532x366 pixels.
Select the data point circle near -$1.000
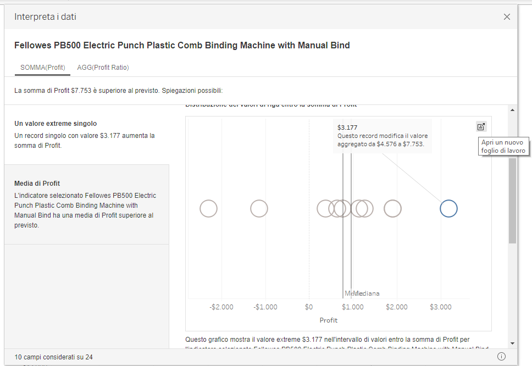point(259,209)
